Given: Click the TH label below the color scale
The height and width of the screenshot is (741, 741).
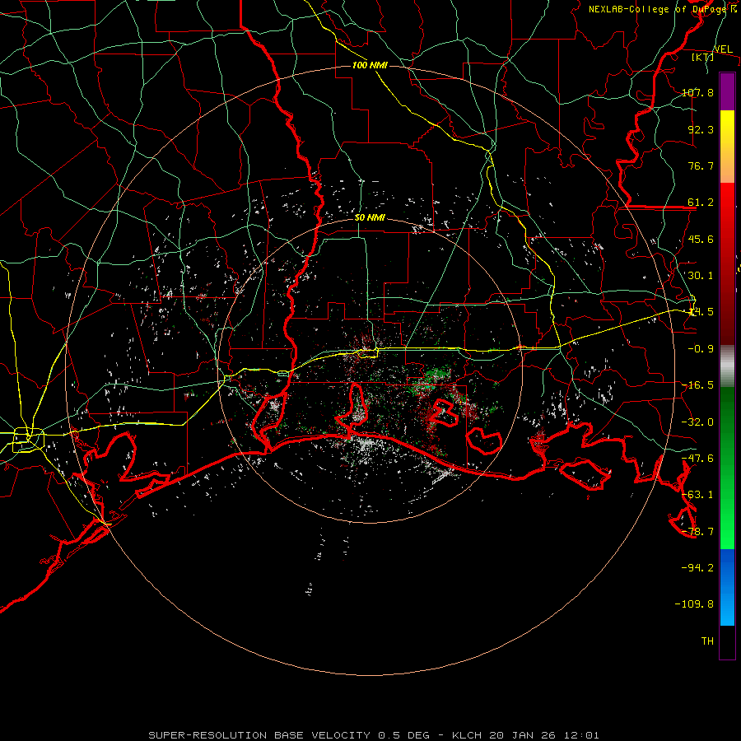Looking at the screenshot, I should tap(707, 641).
